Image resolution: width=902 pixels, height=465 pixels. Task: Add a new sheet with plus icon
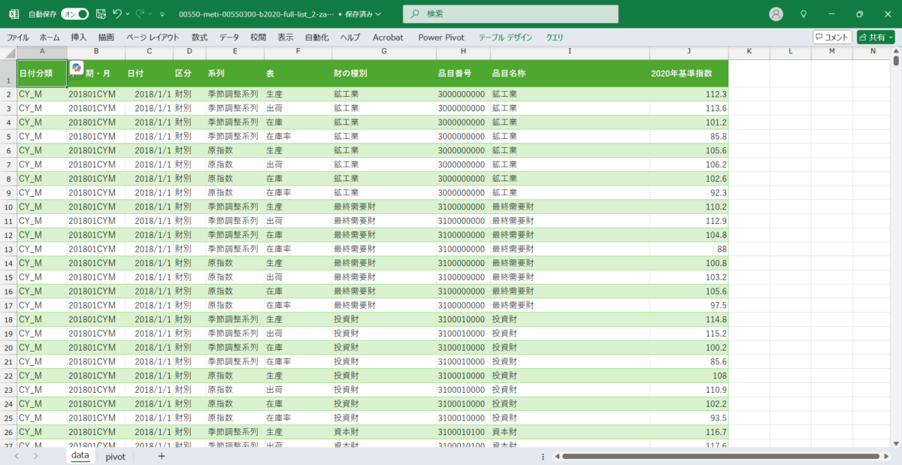point(161,456)
